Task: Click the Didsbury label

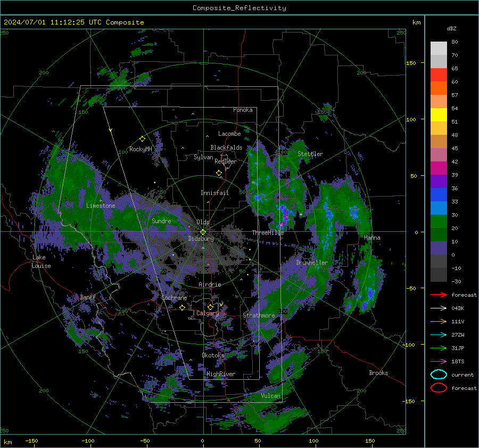Action: click(x=201, y=239)
